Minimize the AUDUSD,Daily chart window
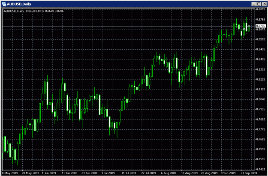268x176 pixels. [254, 4]
